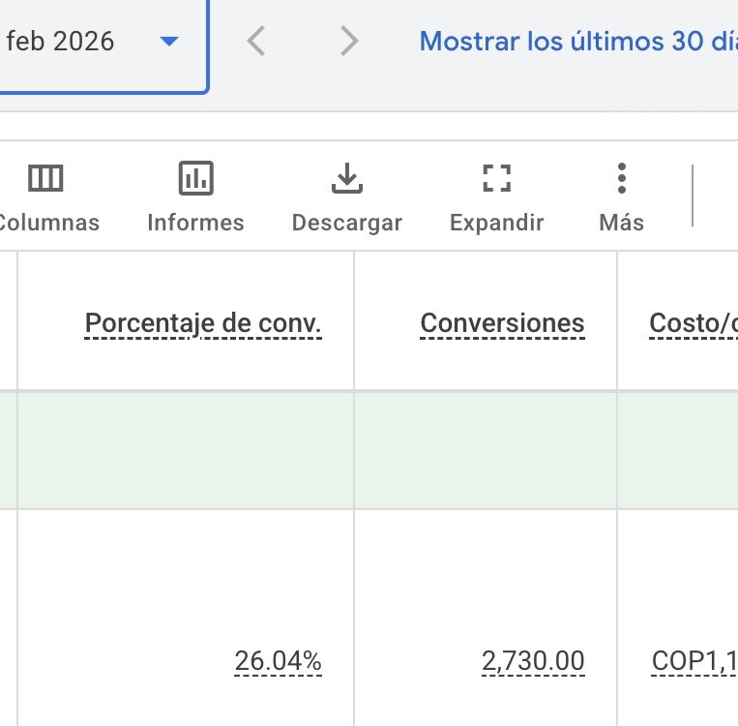Click green row cell under 'Conversiones'
Image resolution: width=738 pixels, height=726 pixels.
click(x=486, y=450)
